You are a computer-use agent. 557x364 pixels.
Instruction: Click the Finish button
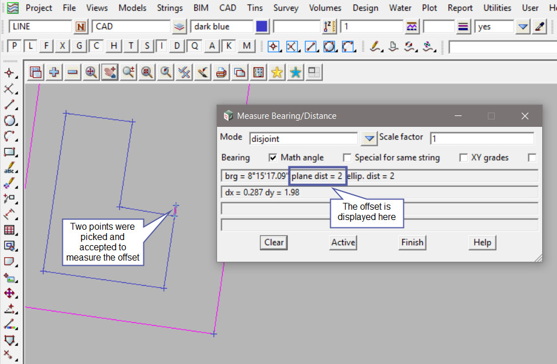click(412, 242)
